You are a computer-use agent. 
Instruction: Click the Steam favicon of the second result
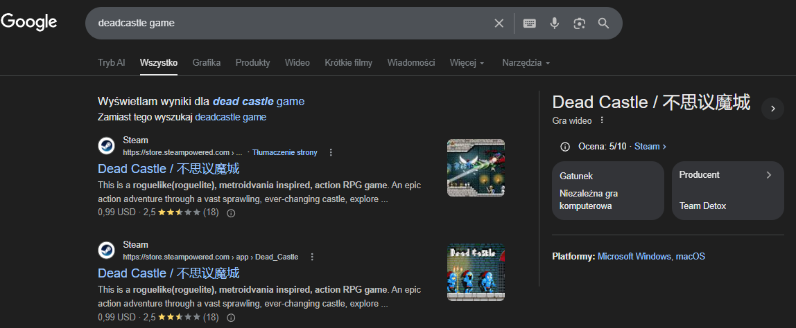(106, 250)
